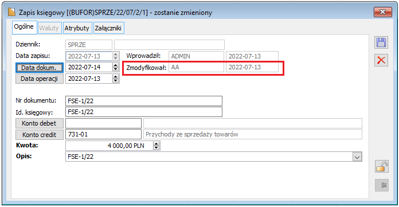Adjust Data operacji date with its spinner
Viewport: 399px width, 207px height.
click(116, 79)
